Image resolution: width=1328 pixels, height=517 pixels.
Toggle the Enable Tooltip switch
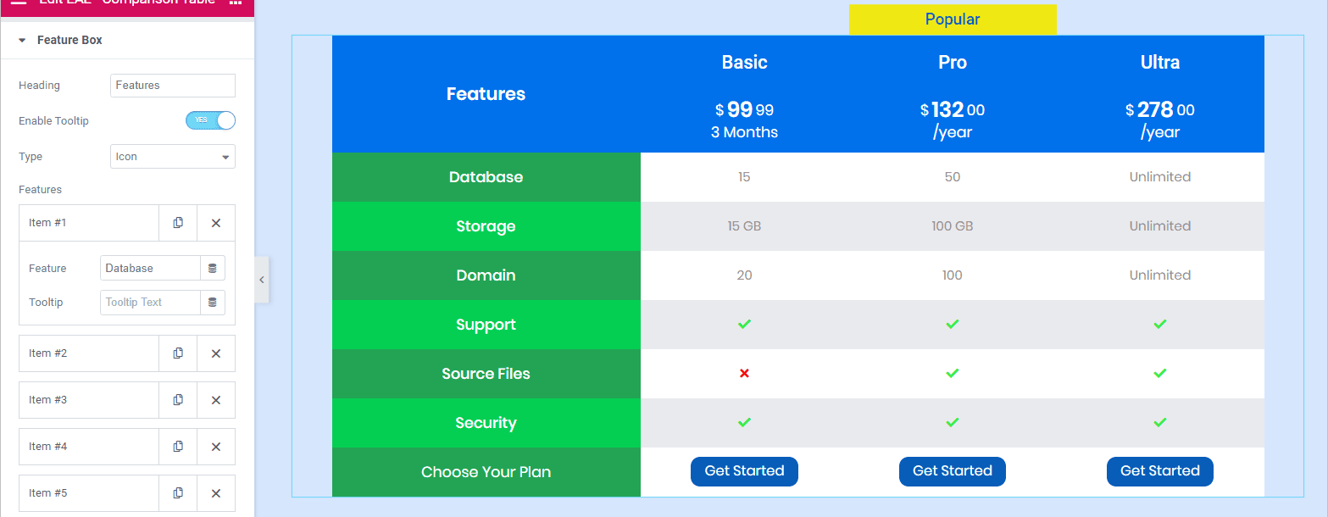pos(210,120)
